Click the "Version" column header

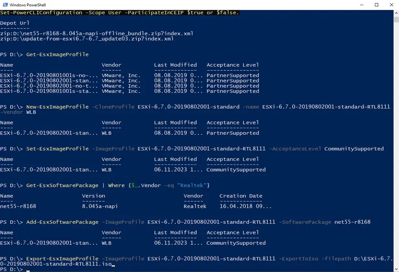coord(93,196)
